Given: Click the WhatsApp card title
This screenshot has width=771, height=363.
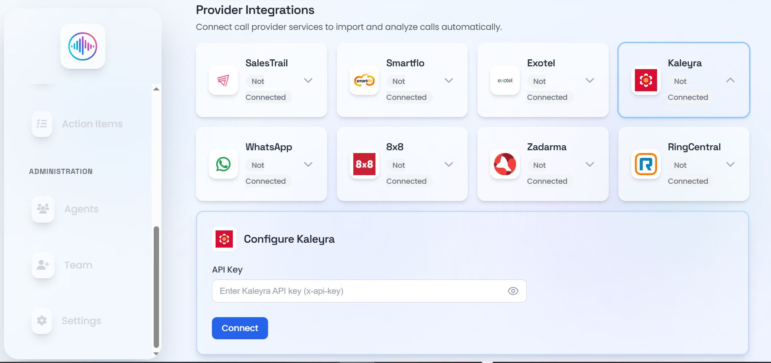Looking at the screenshot, I should click(269, 147).
